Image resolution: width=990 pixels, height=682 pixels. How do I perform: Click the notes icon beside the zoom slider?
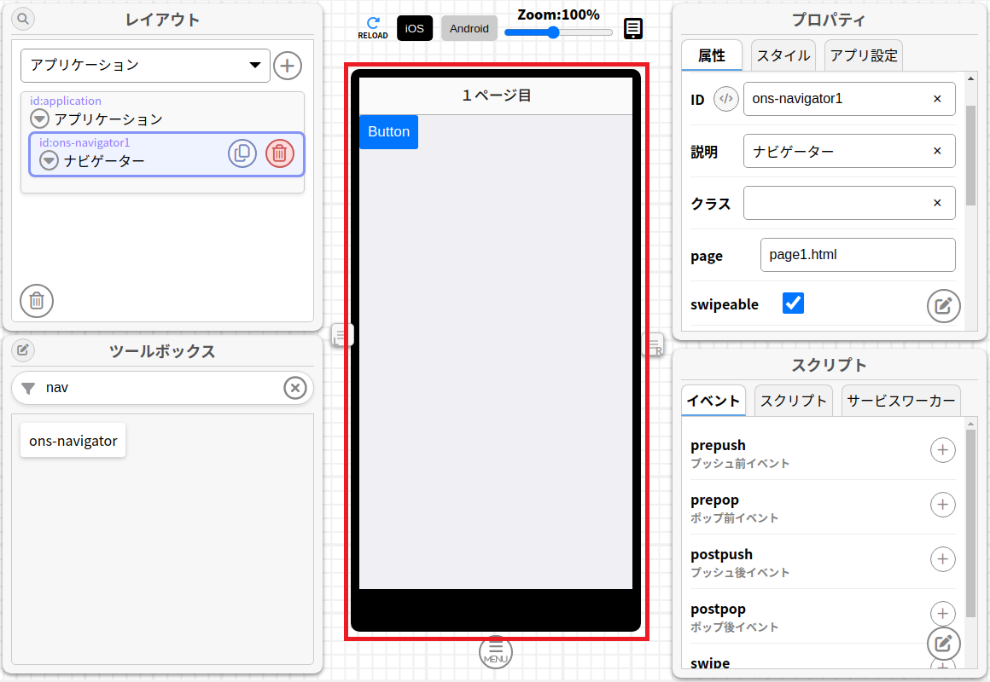(x=632, y=28)
